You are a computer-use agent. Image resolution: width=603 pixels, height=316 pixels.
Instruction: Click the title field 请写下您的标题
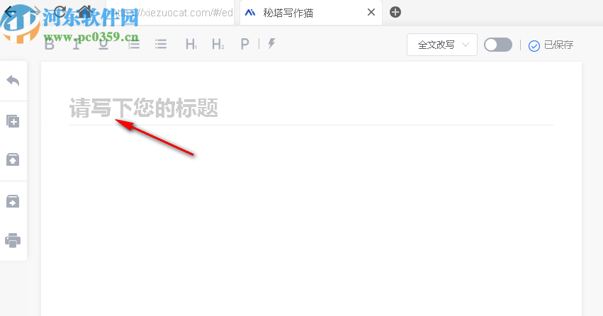point(311,108)
